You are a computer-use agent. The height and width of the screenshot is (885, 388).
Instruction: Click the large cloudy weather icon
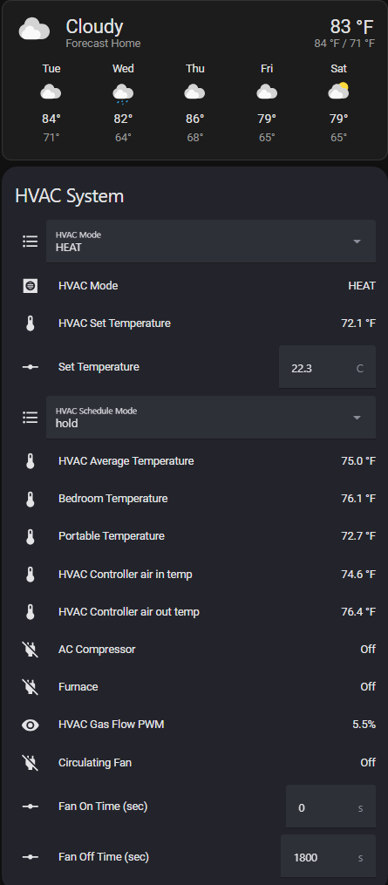click(x=35, y=30)
